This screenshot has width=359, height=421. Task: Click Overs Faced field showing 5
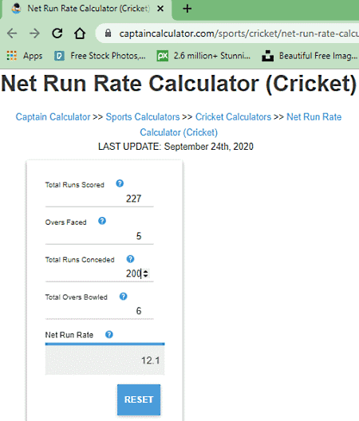coord(100,236)
